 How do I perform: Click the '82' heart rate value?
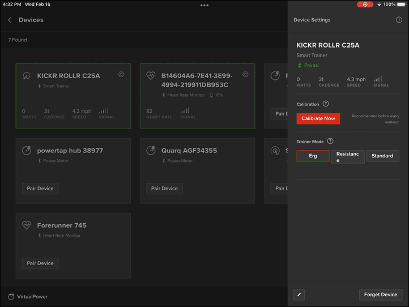point(149,111)
